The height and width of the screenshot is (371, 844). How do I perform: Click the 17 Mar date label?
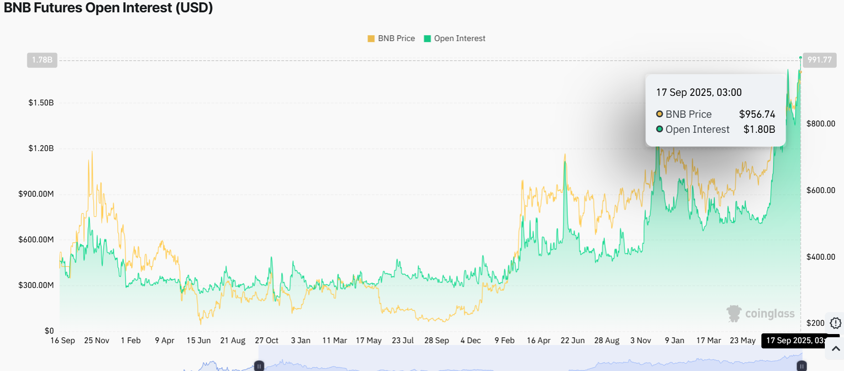(709, 340)
